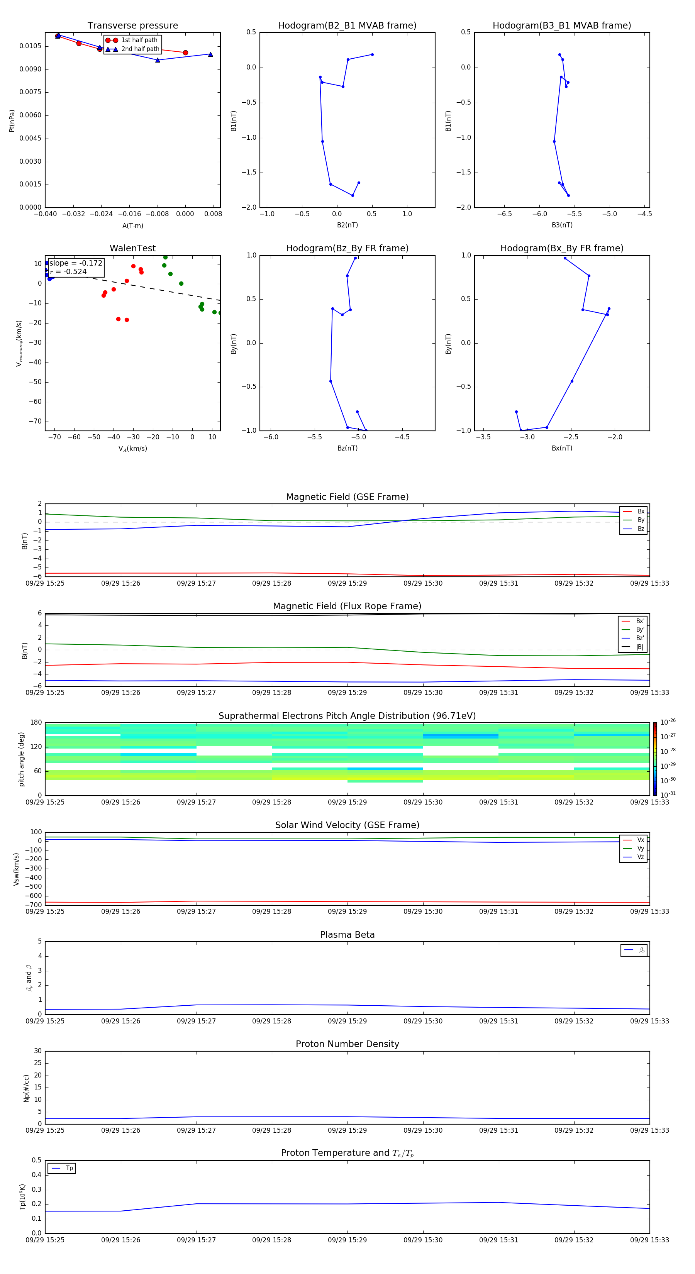Select Bx in the GSE magnetic field legend

click(x=634, y=512)
